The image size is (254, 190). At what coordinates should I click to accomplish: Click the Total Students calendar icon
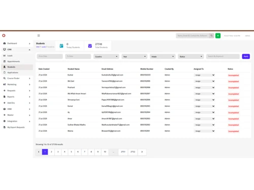point(90,46)
